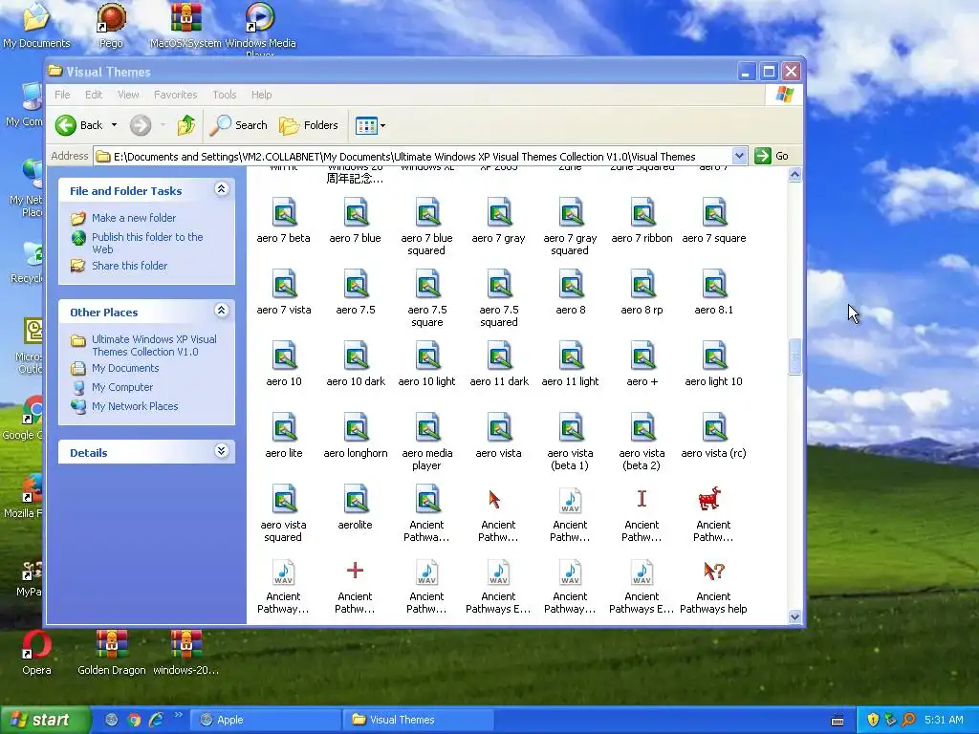The width and height of the screenshot is (979, 734).
Task: Click the Go button
Action: [772, 156]
